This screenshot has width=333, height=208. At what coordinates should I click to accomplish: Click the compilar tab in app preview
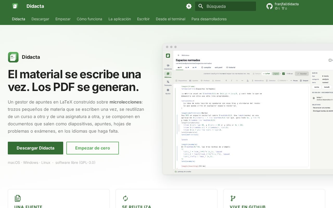(x=206, y=67)
